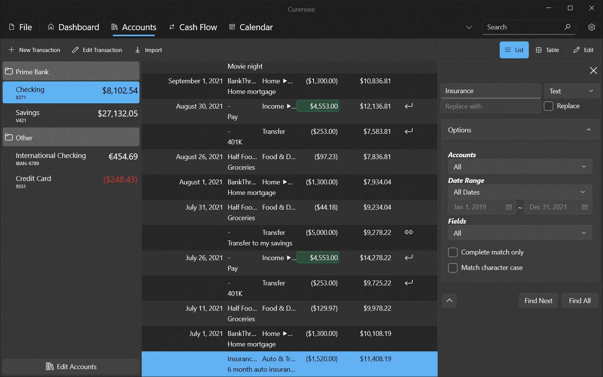Click the link icon on savings transfer

(x=409, y=232)
